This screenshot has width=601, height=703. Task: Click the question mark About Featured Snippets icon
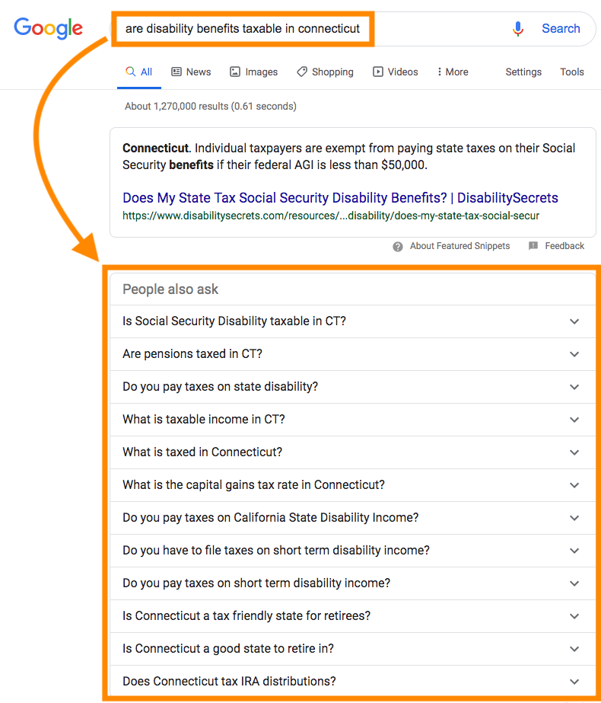(x=398, y=247)
